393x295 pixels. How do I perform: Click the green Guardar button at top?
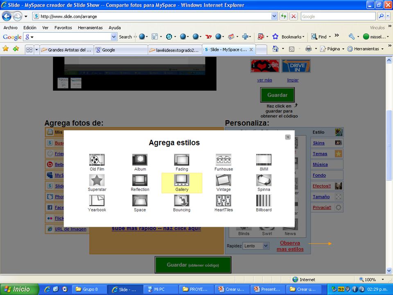click(x=277, y=95)
